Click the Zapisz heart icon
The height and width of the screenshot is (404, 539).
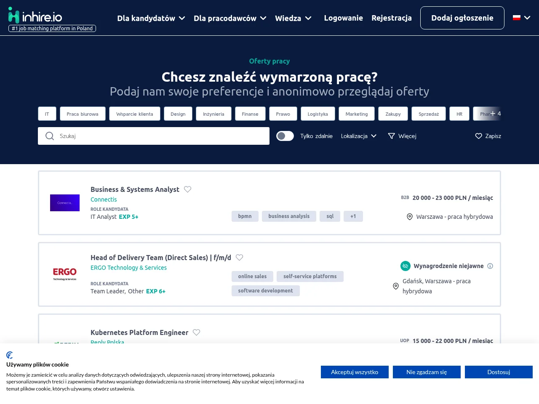[x=479, y=136]
